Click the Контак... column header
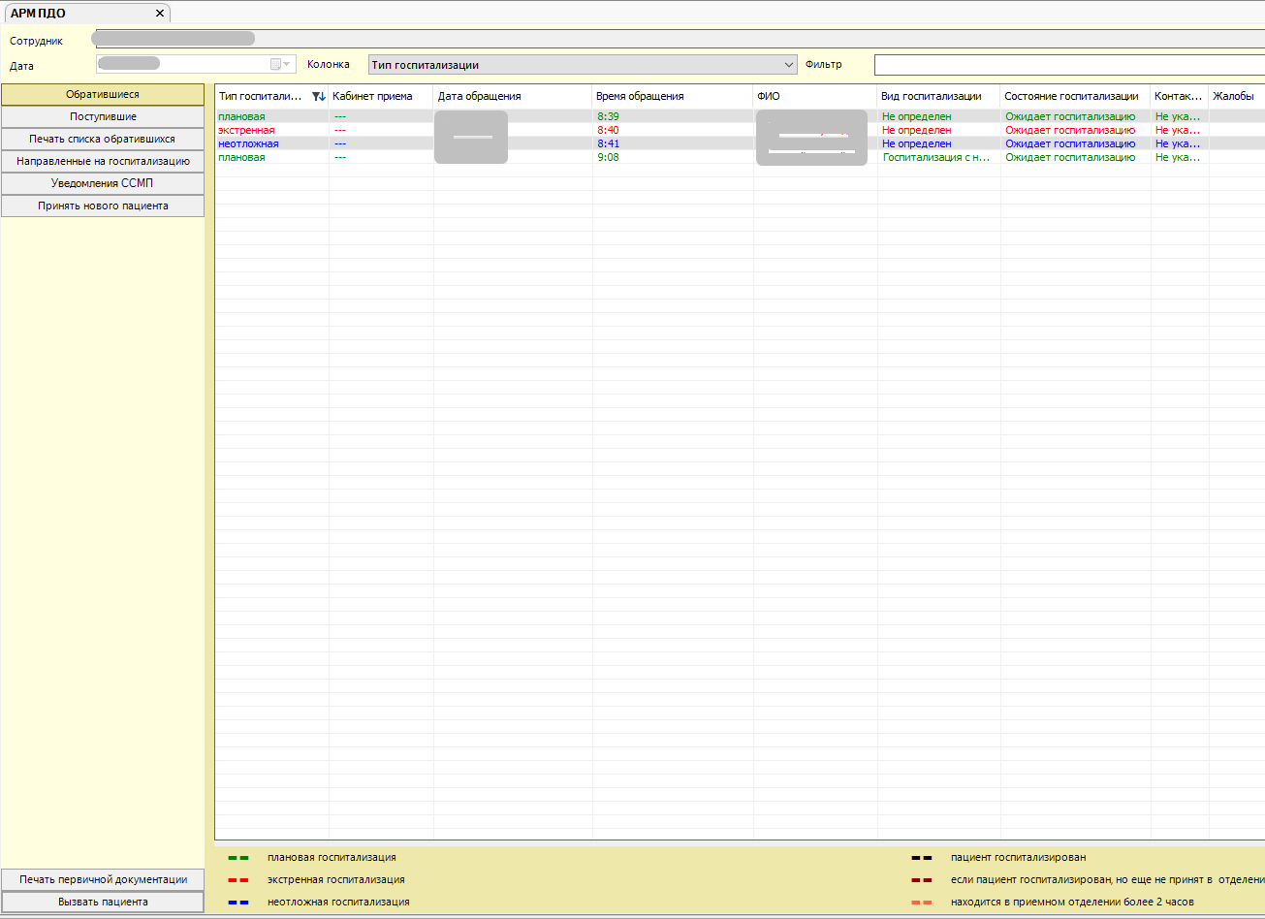The width and height of the screenshot is (1265, 919). [x=1180, y=96]
